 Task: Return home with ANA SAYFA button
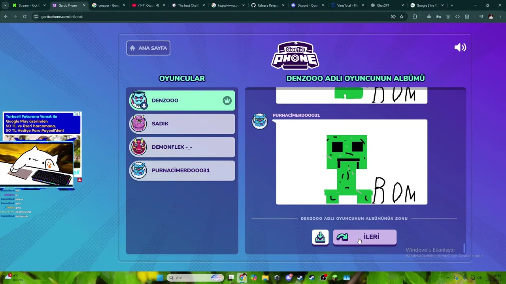148,48
